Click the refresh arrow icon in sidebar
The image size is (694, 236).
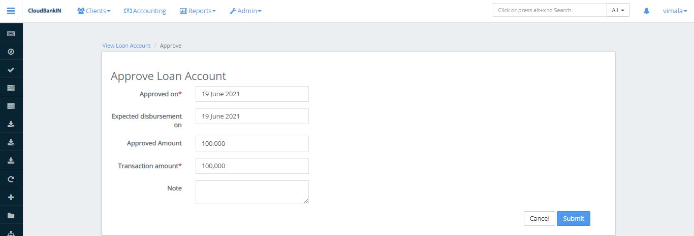[11, 179]
